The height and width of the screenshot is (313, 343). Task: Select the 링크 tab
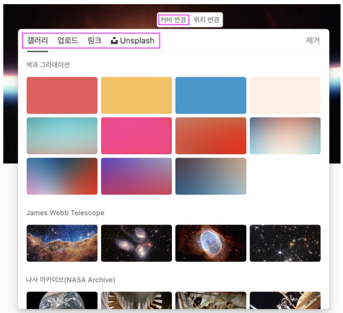[94, 41]
